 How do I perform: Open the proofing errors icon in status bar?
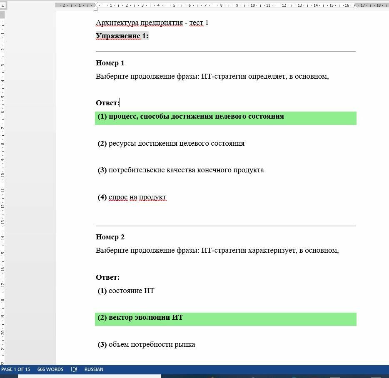point(74,369)
